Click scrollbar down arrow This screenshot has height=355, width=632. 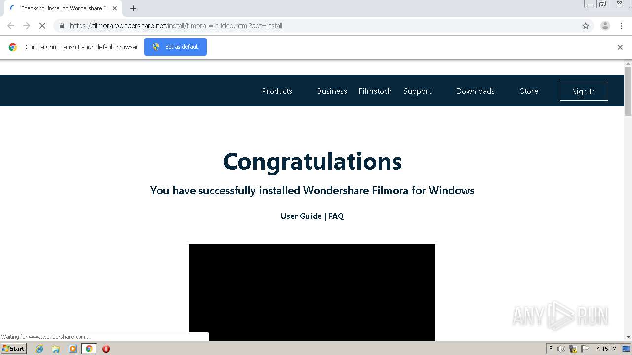tap(628, 337)
